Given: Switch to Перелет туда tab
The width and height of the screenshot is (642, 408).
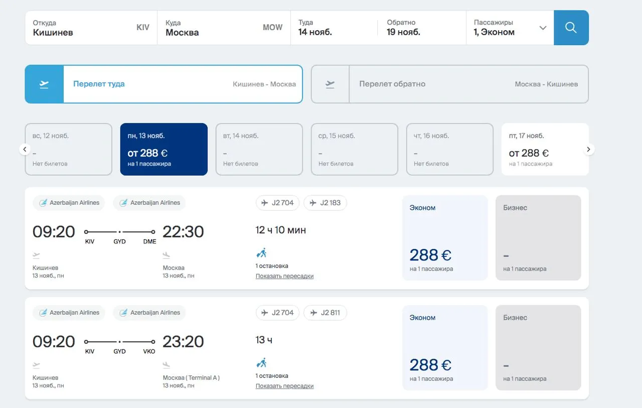Looking at the screenshot, I should pos(164,84).
